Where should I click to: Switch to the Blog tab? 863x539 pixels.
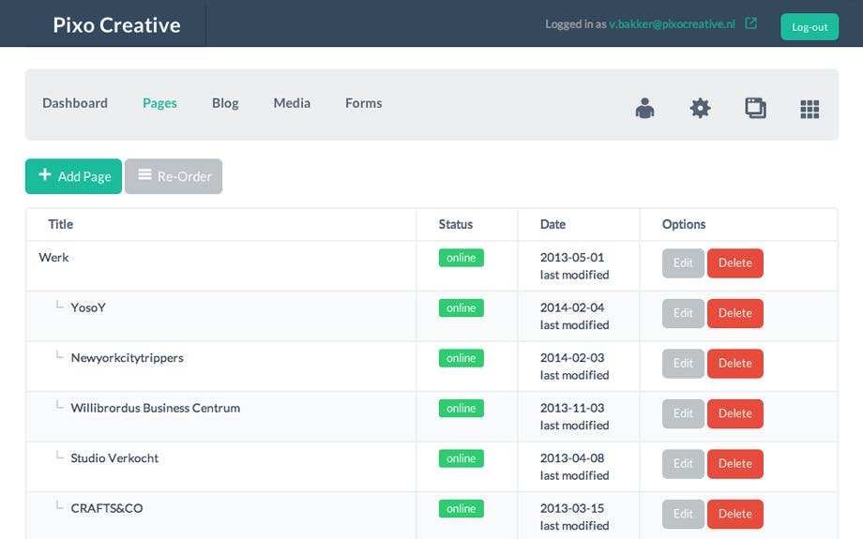(x=225, y=103)
